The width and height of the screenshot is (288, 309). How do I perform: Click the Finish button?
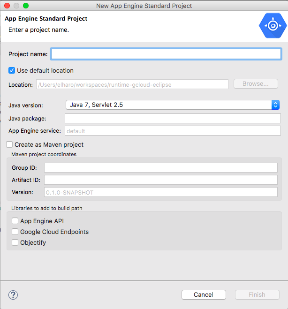pyautogui.click(x=257, y=294)
